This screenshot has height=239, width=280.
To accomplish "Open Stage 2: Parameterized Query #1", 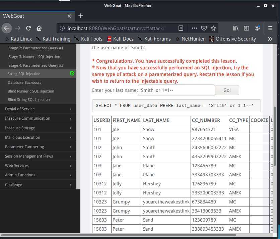I will point(36,48).
